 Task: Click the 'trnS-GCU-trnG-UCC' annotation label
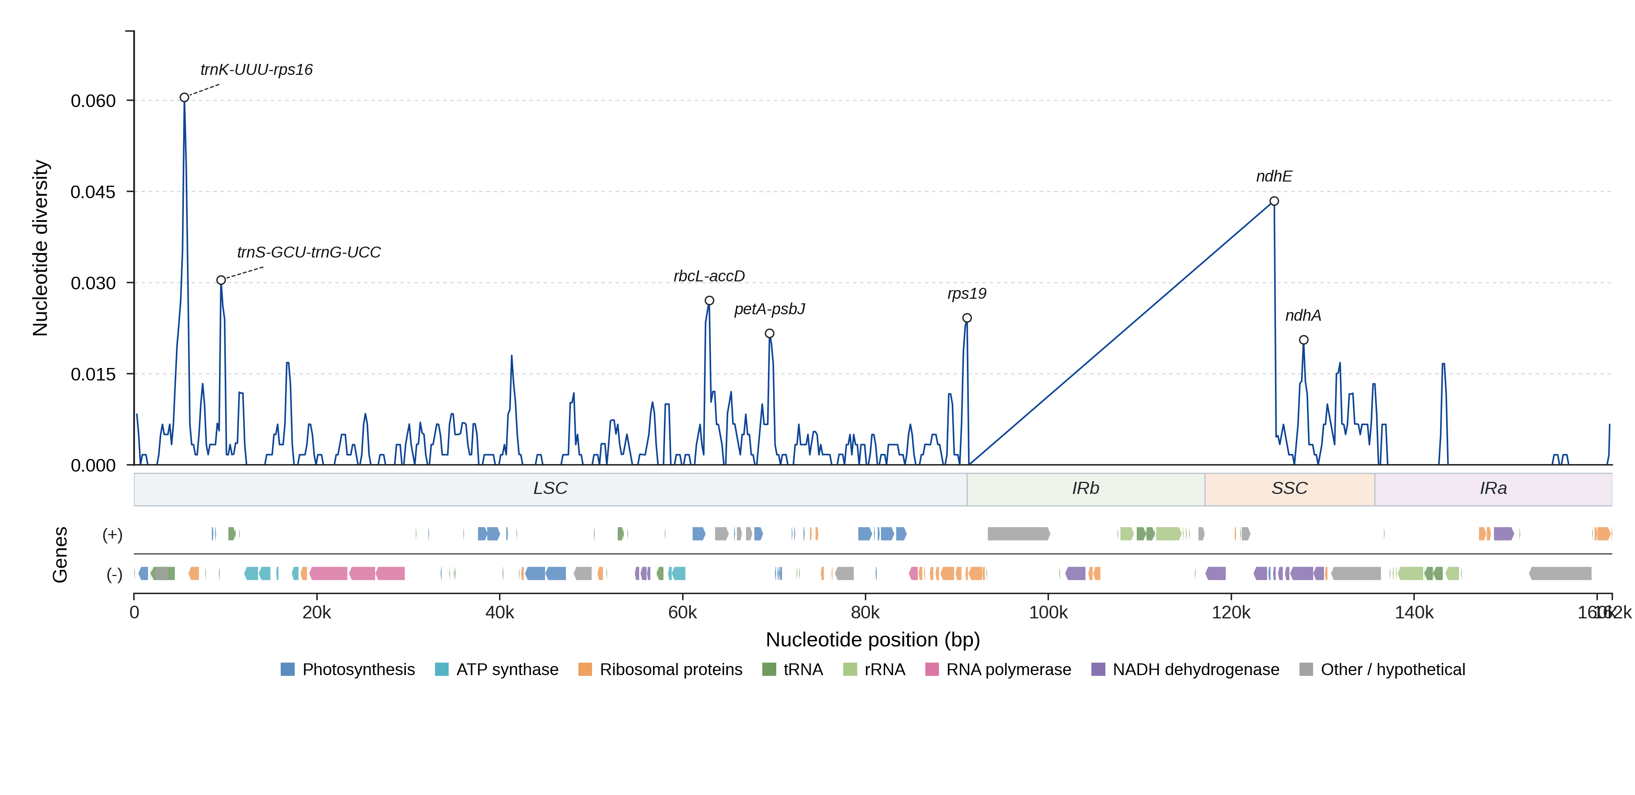pos(309,253)
